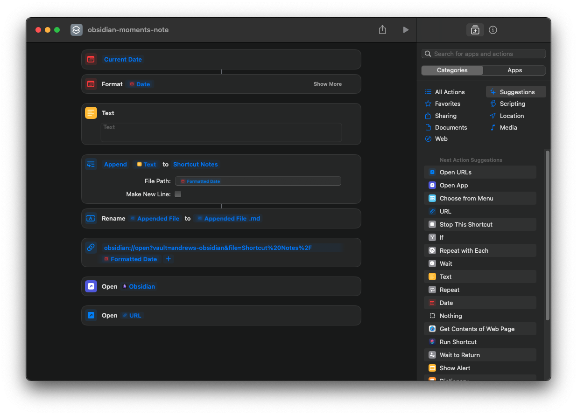577x415 pixels.
Task: Open the Scripting category
Action: click(507, 104)
